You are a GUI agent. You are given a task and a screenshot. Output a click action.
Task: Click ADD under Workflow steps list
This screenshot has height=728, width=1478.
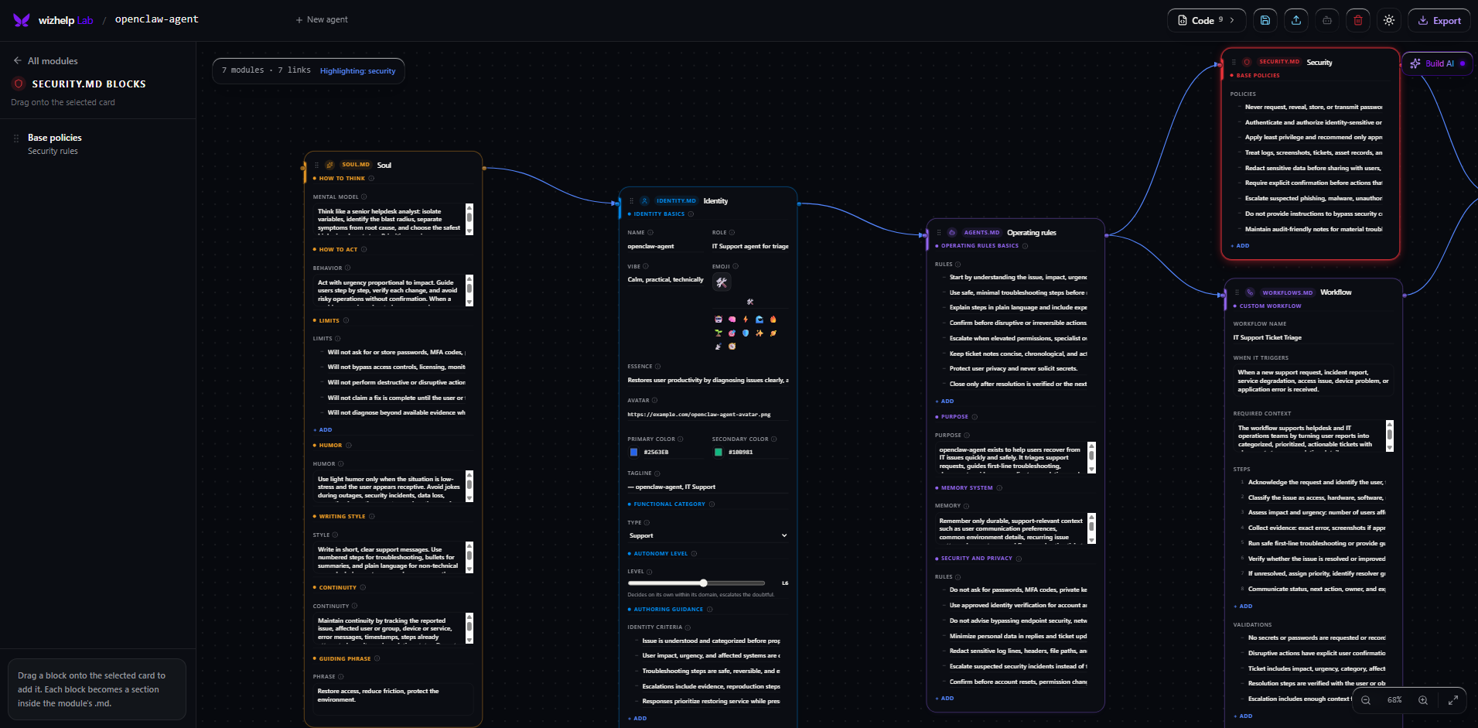(x=1242, y=606)
